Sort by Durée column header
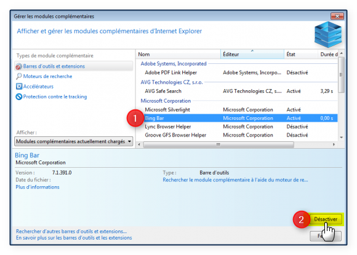The width and height of the screenshot is (357, 255). (328, 54)
